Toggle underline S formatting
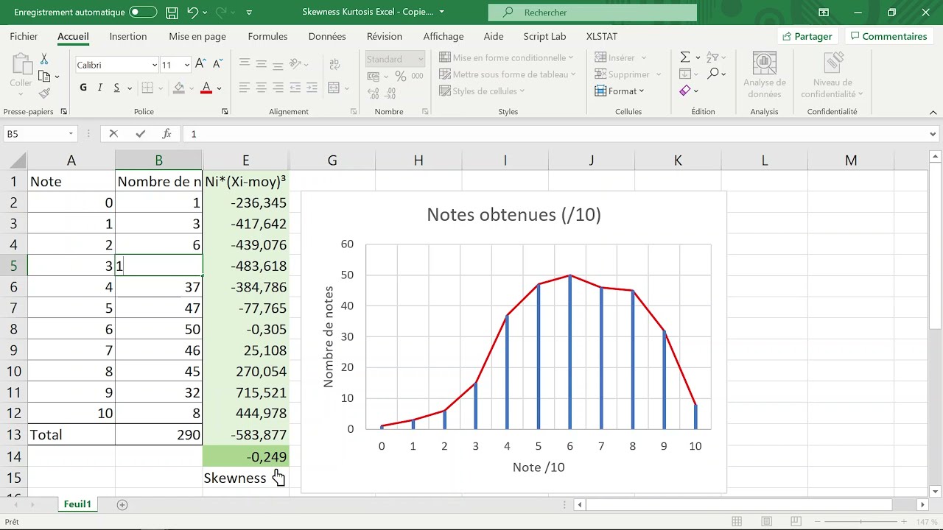Screen dimensions: 943x530 [x=116, y=88]
